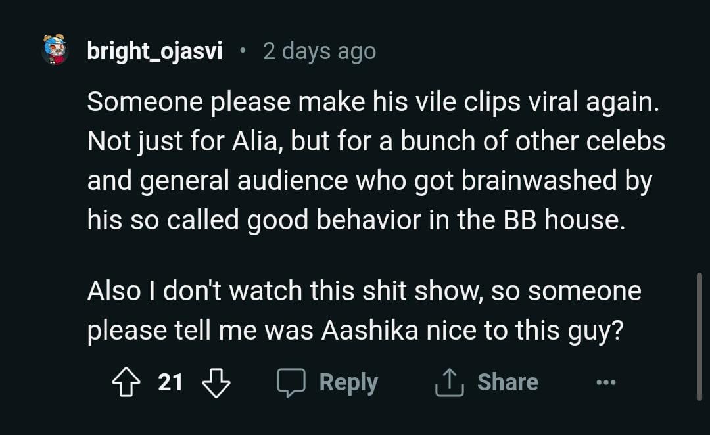Click the name 'Aashika' in the comment
Screen dimensions: 710x435
coord(369,331)
